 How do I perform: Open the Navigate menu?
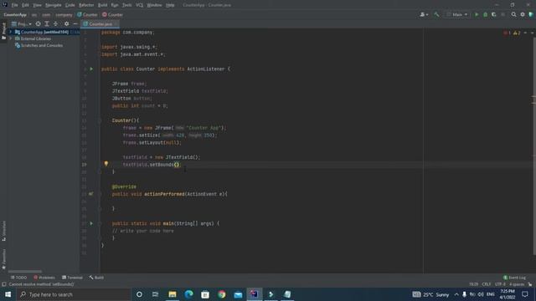(54, 5)
